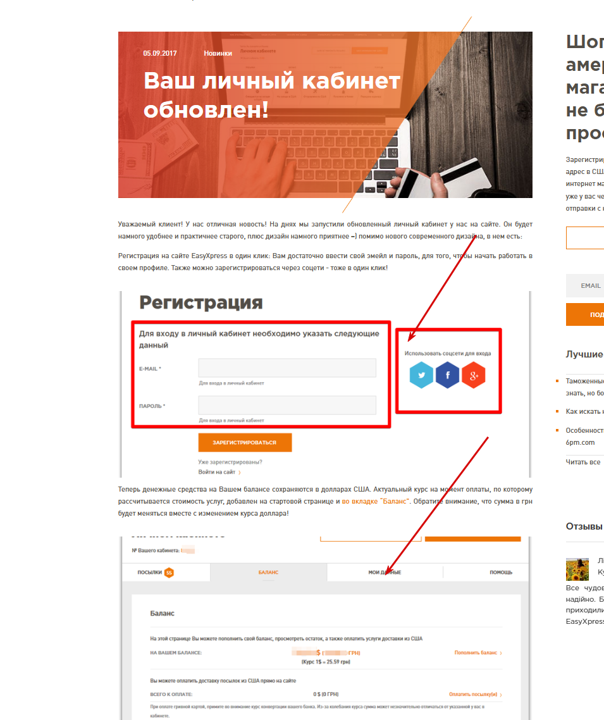The height and width of the screenshot is (720, 604).
Task: Click the sidebar EMAIL subscription field
Action: tap(585, 285)
